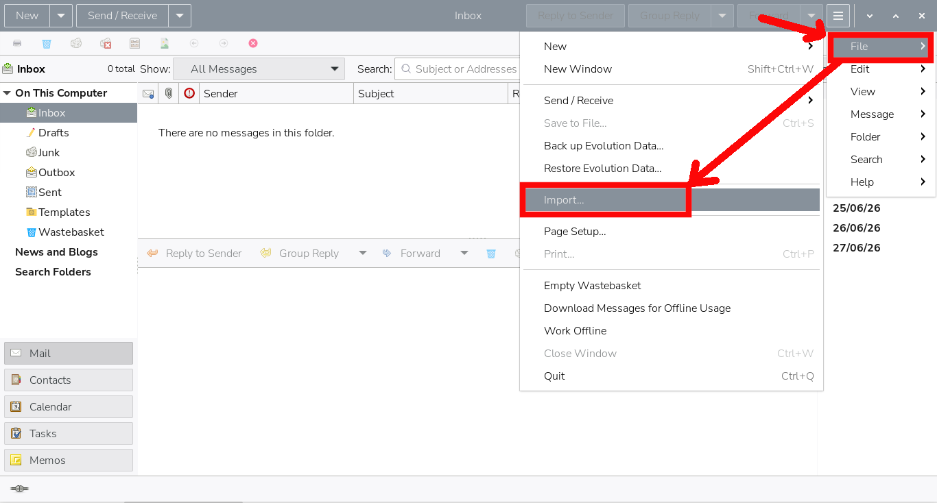Switch to the Memos view

69,461
